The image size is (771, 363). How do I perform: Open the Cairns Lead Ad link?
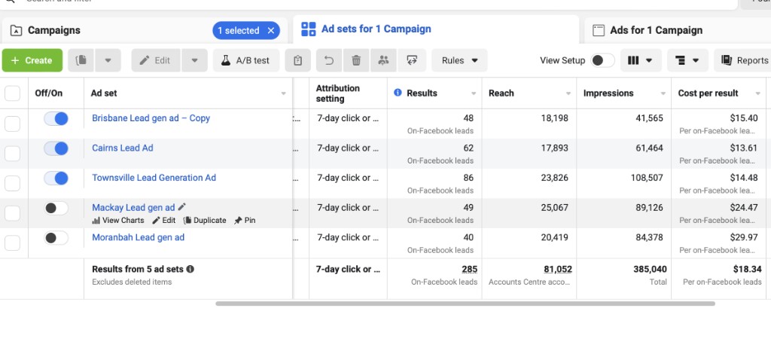point(123,148)
